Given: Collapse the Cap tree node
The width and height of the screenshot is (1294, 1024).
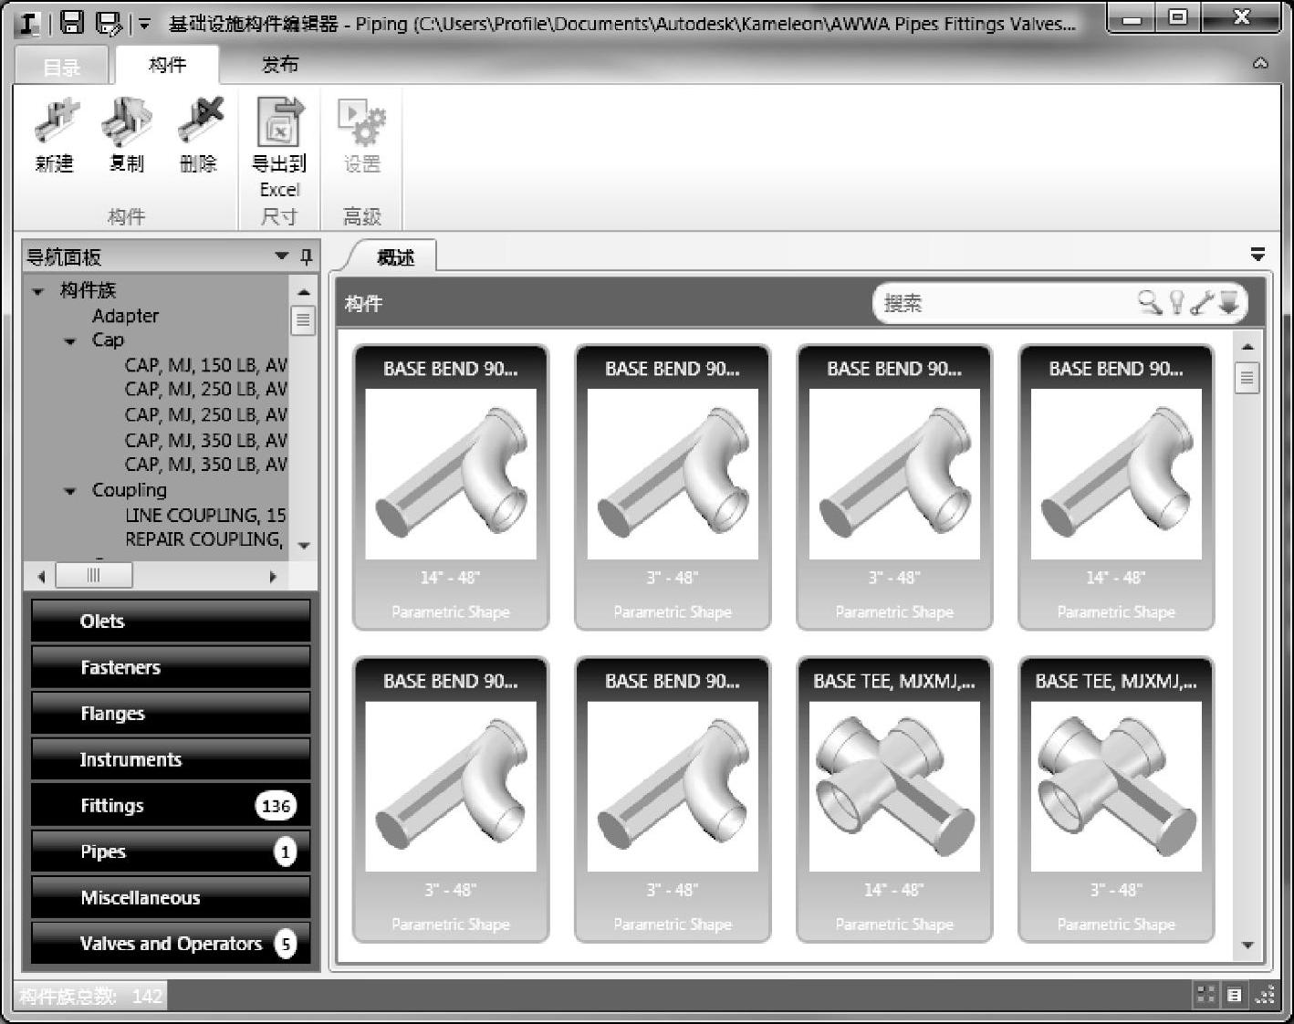Looking at the screenshot, I should click(x=70, y=341).
